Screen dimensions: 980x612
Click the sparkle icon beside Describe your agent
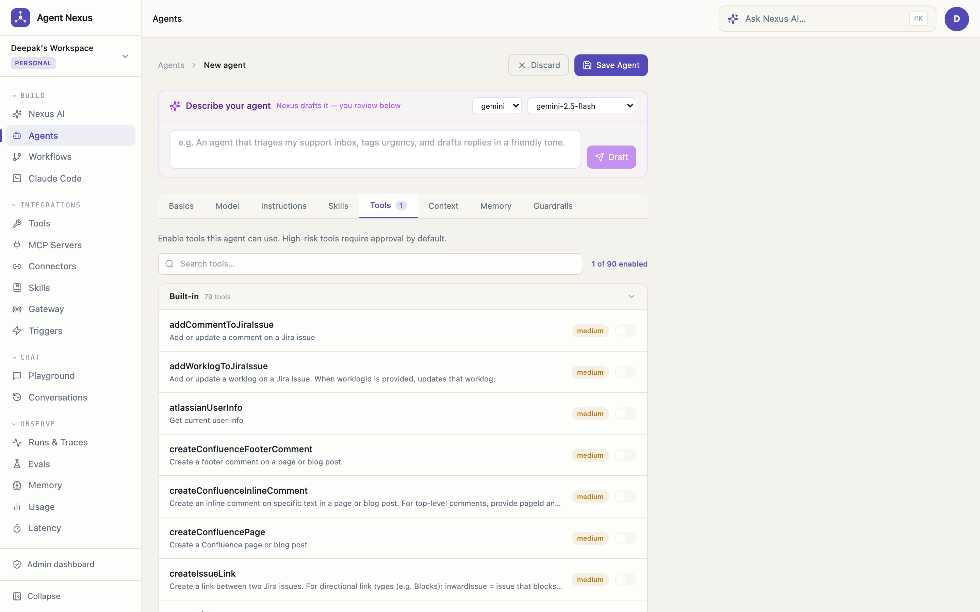coord(175,106)
